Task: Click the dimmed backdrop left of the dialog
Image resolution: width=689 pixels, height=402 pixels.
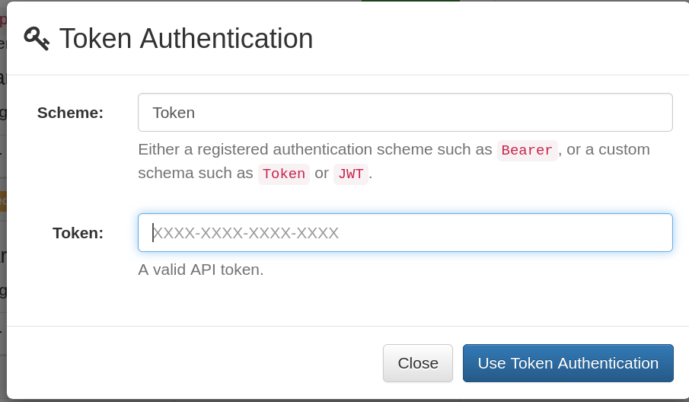Action: (2, 263)
